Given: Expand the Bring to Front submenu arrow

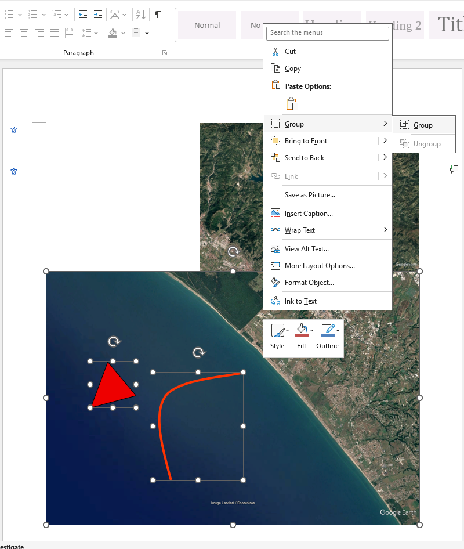Looking at the screenshot, I should click(385, 140).
